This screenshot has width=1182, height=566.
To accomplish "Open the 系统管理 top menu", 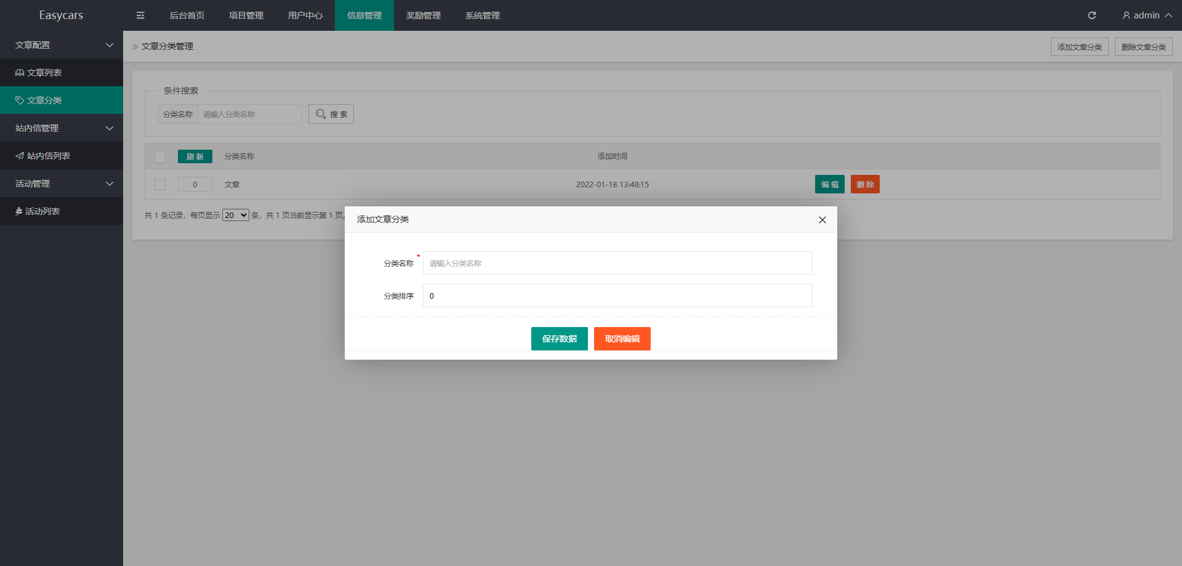I will (483, 15).
